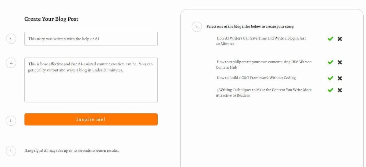The image size is (366, 167).
Task: Approve the '5 Writing Techniques' title
Action: (x=330, y=90)
